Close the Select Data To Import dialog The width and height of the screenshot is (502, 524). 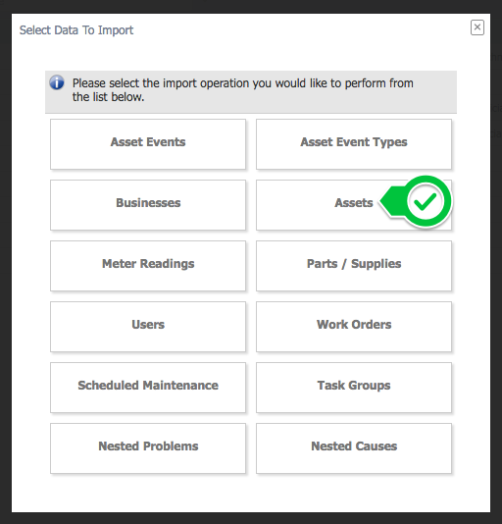pyautogui.click(x=477, y=27)
